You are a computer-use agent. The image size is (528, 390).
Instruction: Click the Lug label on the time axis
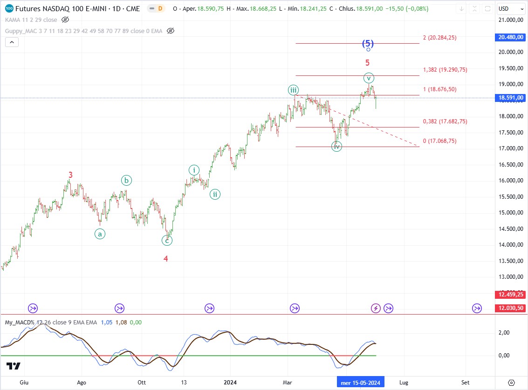404,383
